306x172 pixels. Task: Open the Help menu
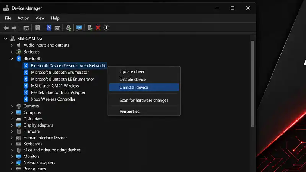click(x=55, y=18)
